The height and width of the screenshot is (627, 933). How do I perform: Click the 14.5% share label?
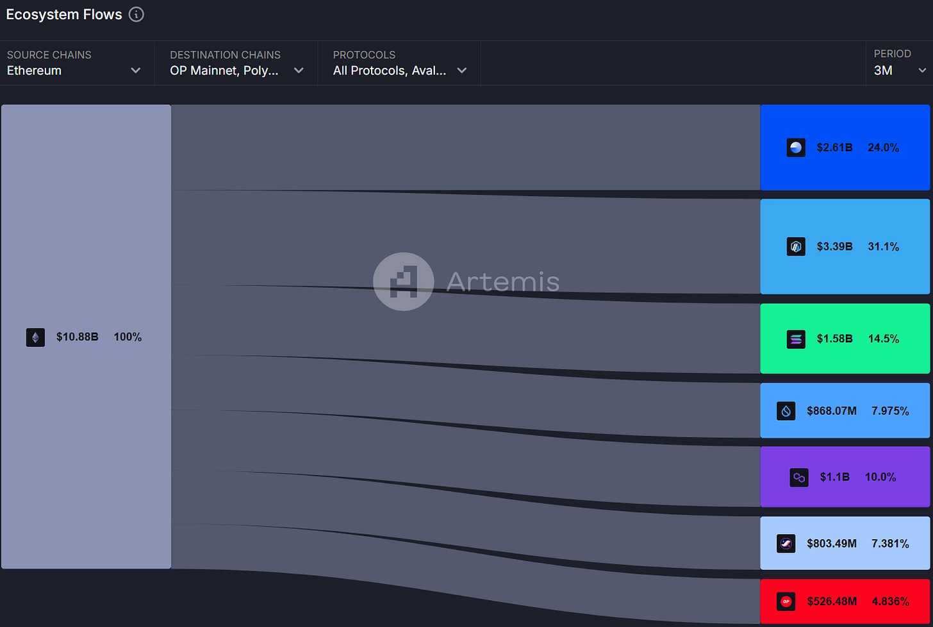coord(884,339)
